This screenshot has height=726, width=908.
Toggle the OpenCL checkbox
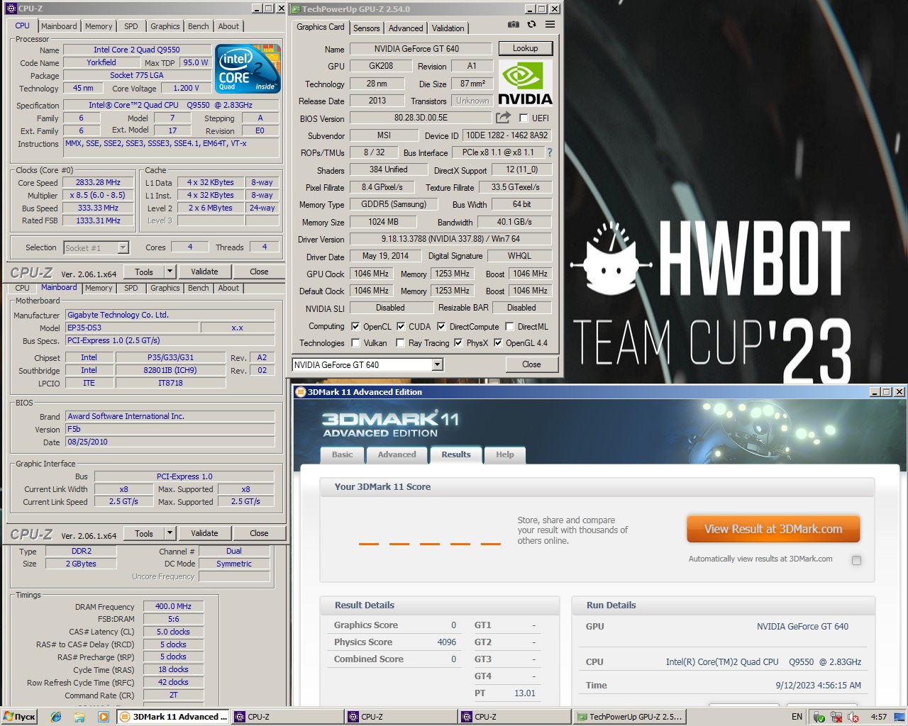pos(356,327)
